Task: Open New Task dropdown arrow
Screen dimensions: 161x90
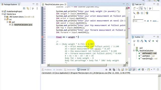Action: 137,8
